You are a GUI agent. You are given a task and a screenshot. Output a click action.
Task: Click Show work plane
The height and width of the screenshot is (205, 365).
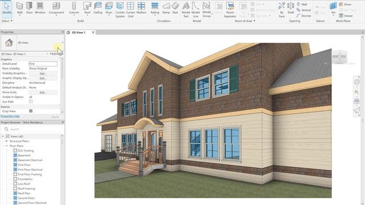(345, 4)
